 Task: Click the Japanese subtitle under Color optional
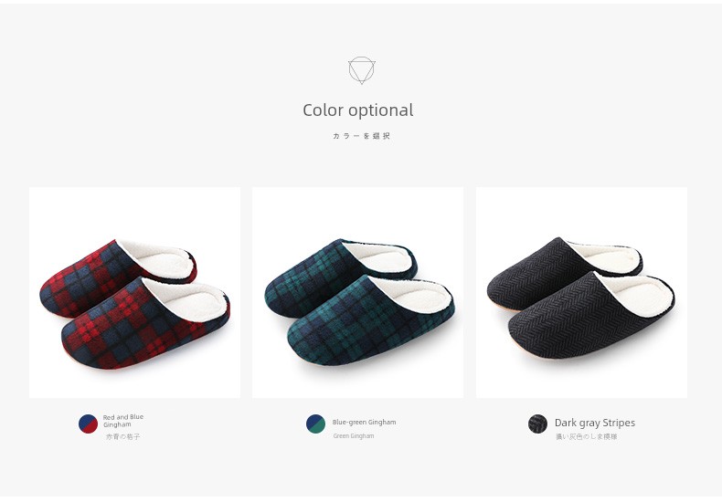(362, 136)
